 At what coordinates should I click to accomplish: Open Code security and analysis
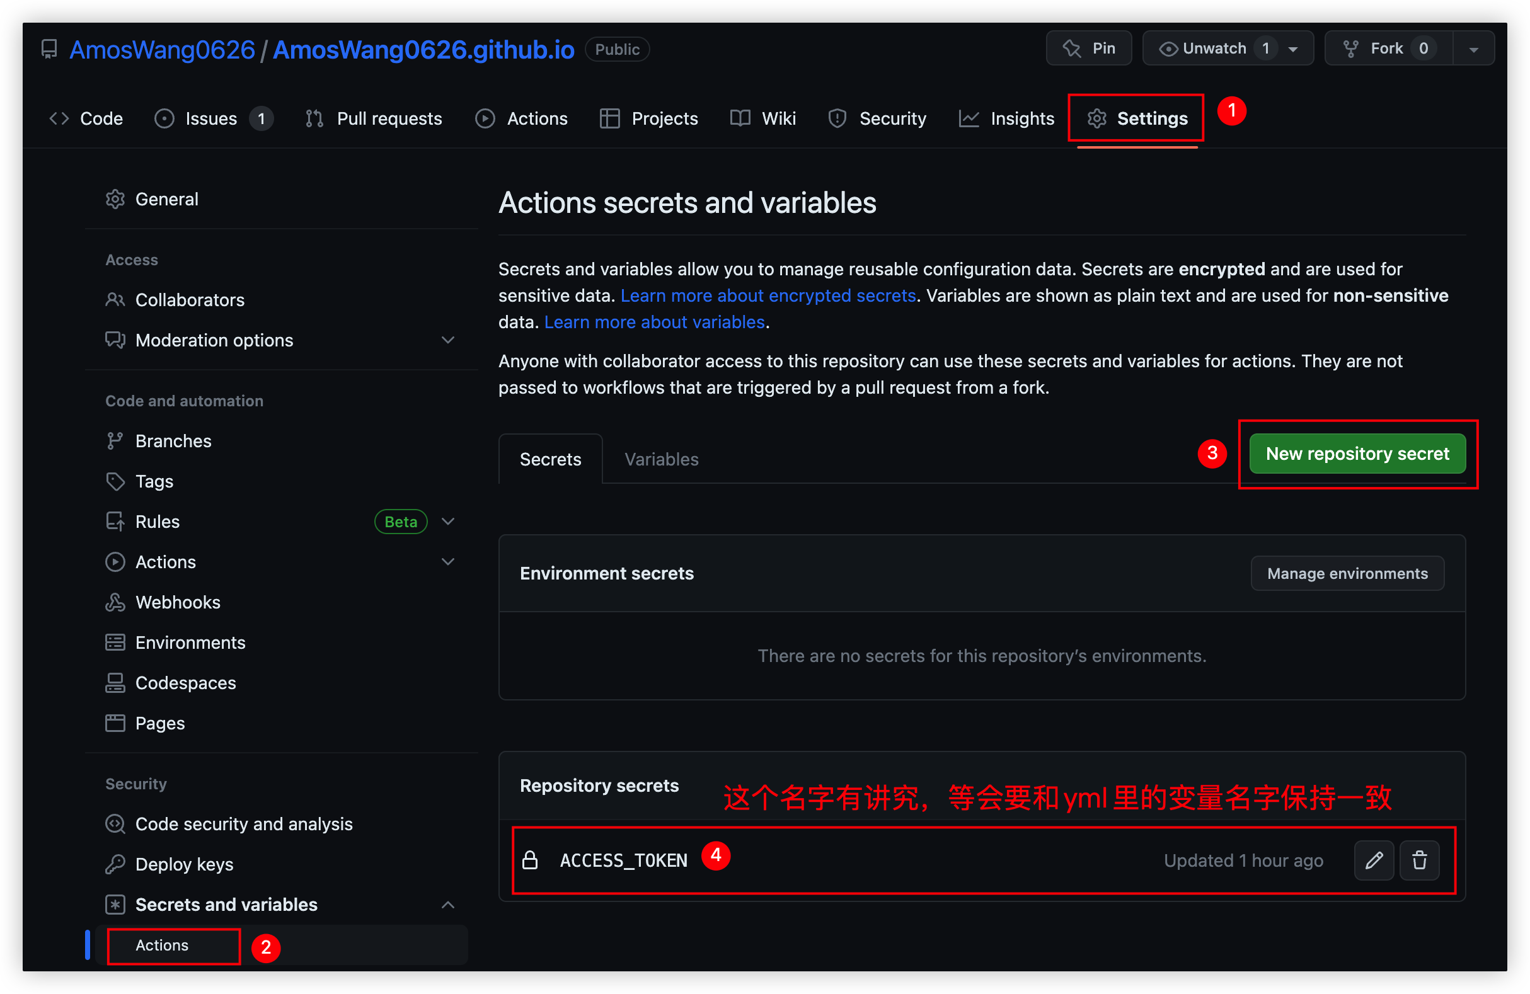click(244, 824)
